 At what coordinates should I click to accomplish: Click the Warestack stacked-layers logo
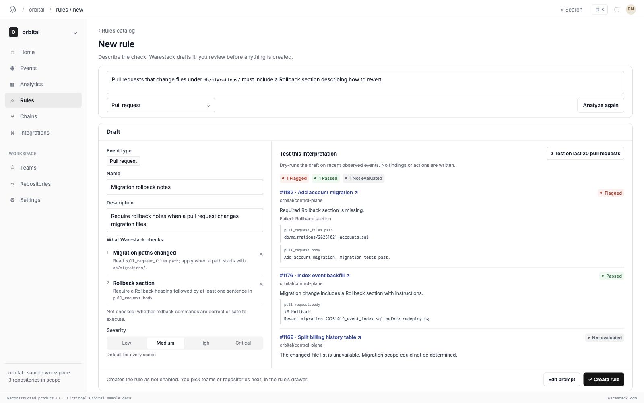12,9
